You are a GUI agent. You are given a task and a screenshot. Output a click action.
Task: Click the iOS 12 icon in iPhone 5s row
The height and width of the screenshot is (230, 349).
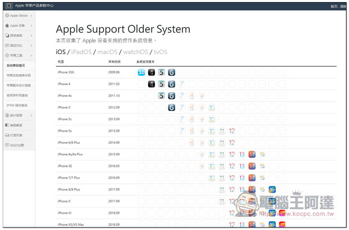(x=232, y=131)
